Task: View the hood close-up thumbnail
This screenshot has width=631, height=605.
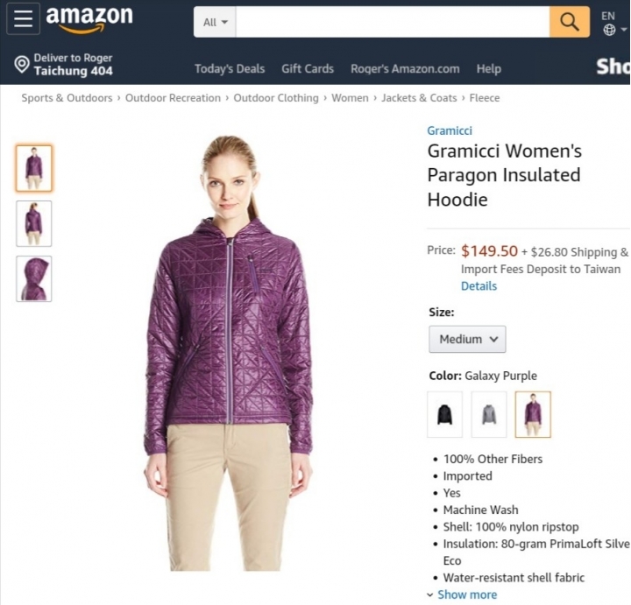Action: [x=34, y=278]
